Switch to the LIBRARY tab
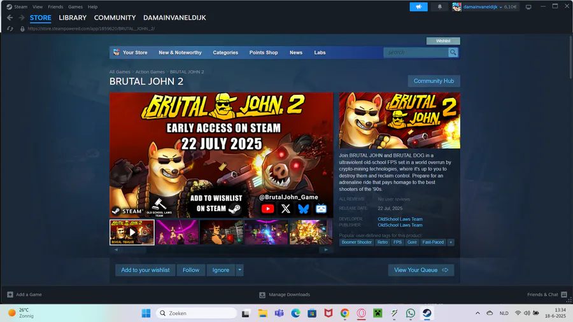Image resolution: width=573 pixels, height=322 pixels. pyautogui.click(x=73, y=18)
